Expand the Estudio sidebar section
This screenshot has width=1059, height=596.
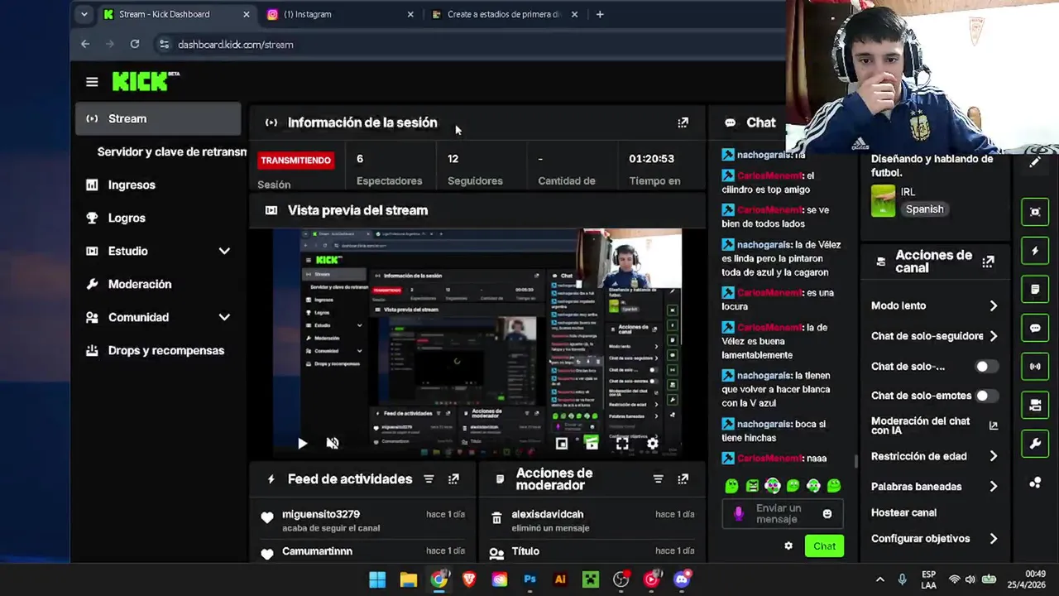[224, 251]
